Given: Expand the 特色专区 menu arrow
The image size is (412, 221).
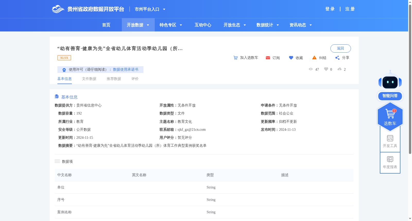Looking at the screenshot, I should tap(181, 25).
